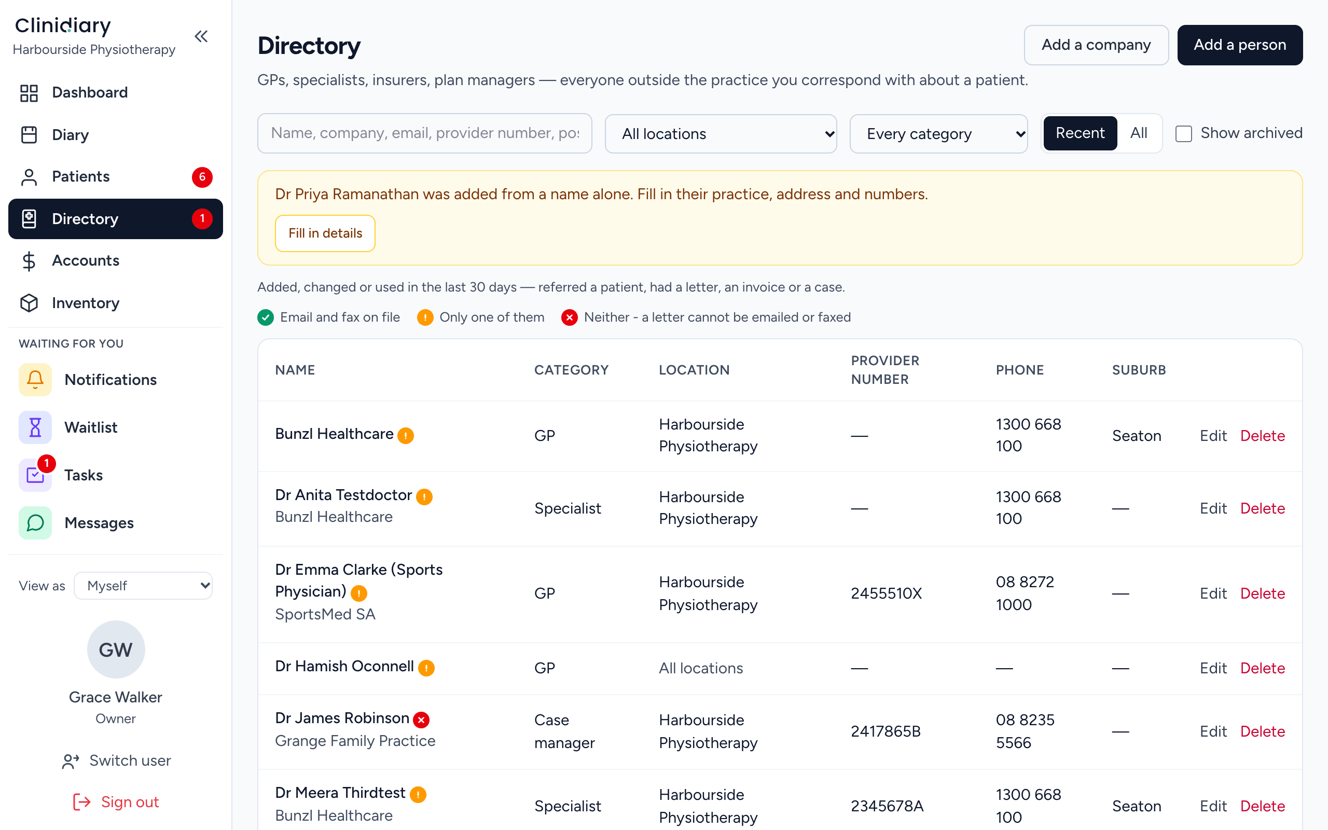The height and width of the screenshot is (830, 1328).
Task: Click red cross icon beside Dr James Robinson
Action: click(421, 720)
